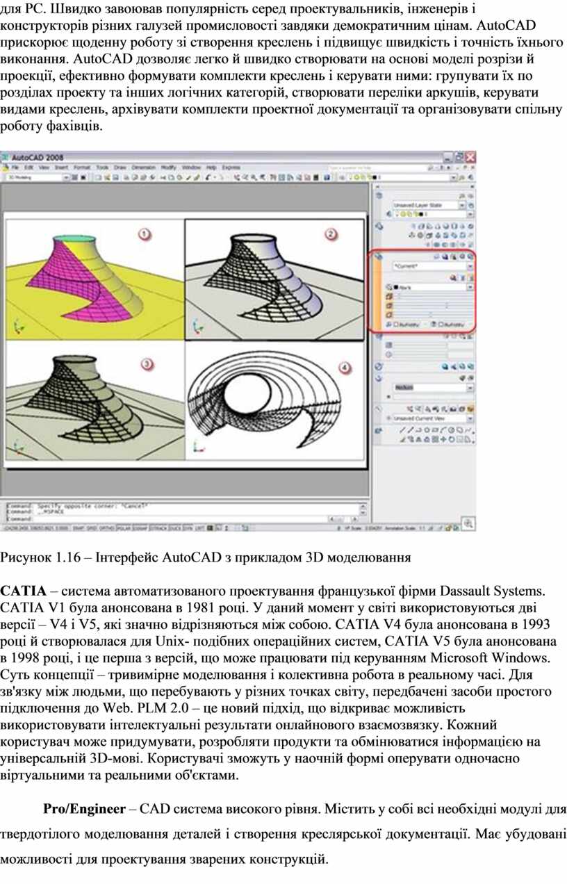
Task: Toggle DUCS in the status bar
Action: pyautogui.click(x=174, y=528)
